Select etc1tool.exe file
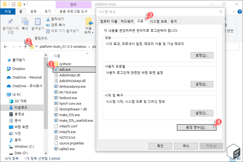Screen dimensions: 243x162 65,92
